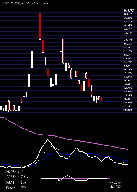137x192 pixels.
Task: Click inside the MACD inset chart box
Action: click(75, 178)
